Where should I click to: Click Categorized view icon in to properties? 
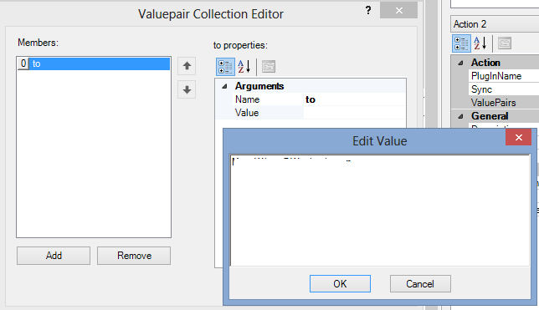pyautogui.click(x=225, y=67)
